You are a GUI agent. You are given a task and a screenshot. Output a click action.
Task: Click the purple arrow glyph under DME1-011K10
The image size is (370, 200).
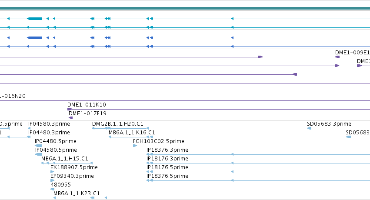click(70, 109)
